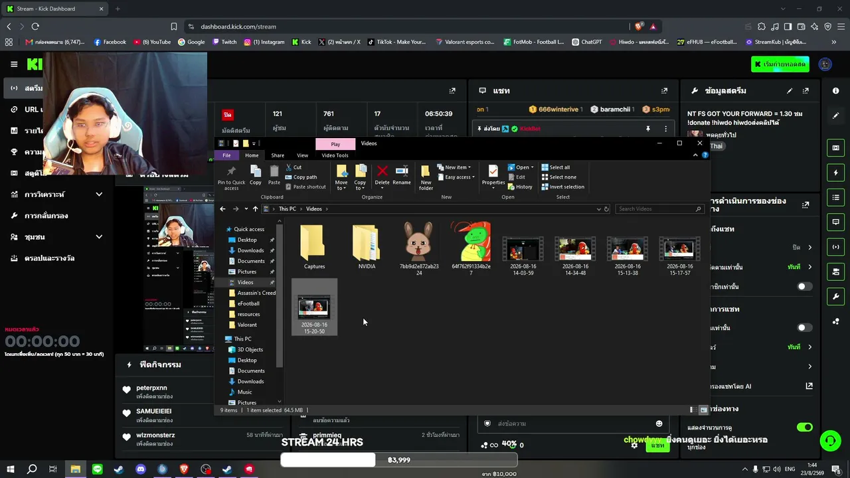This screenshot has width=850, height=478.
Task: Refresh the Videos folder address bar
Action: coord(606,209)
